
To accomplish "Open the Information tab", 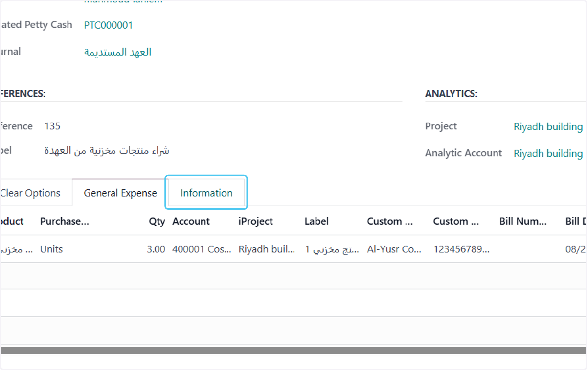I will (x=206, y=193).
